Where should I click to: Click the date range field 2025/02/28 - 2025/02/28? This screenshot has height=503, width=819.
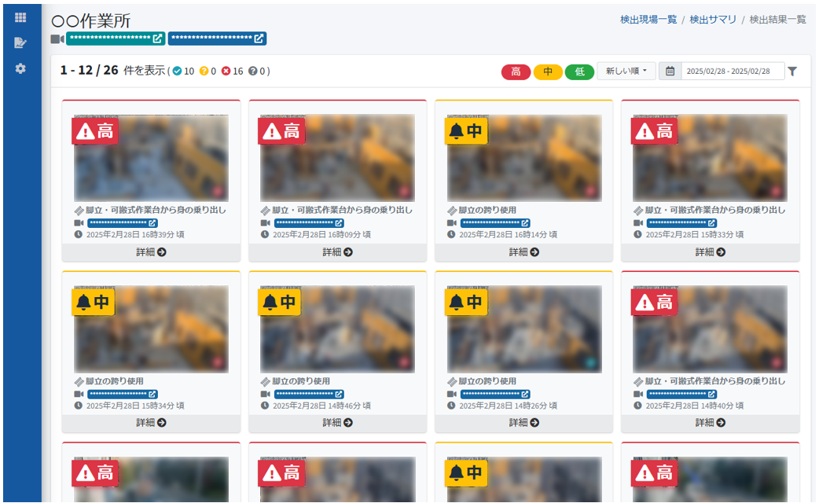click(x=733, y=71)
